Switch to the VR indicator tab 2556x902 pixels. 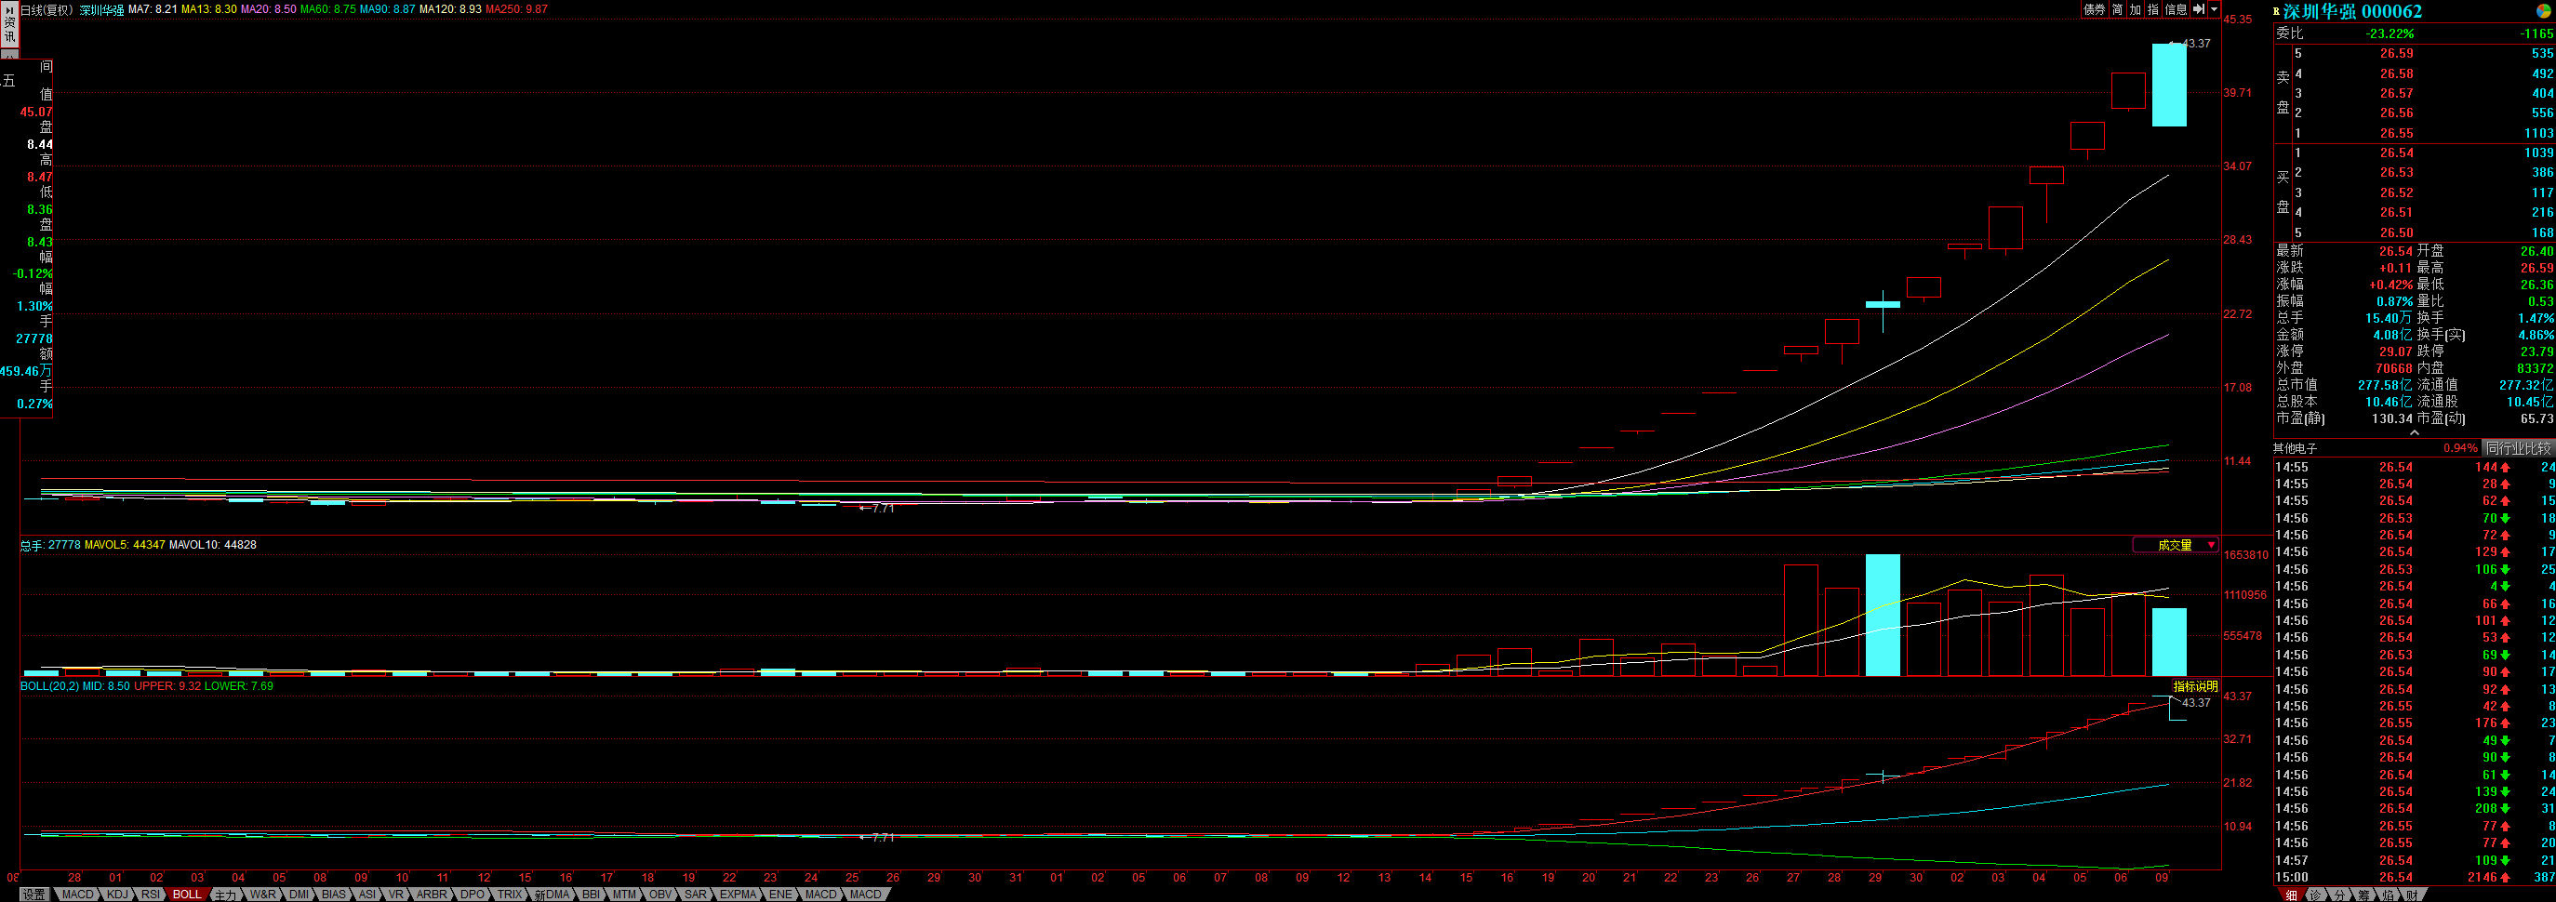(x=397, y=894)
